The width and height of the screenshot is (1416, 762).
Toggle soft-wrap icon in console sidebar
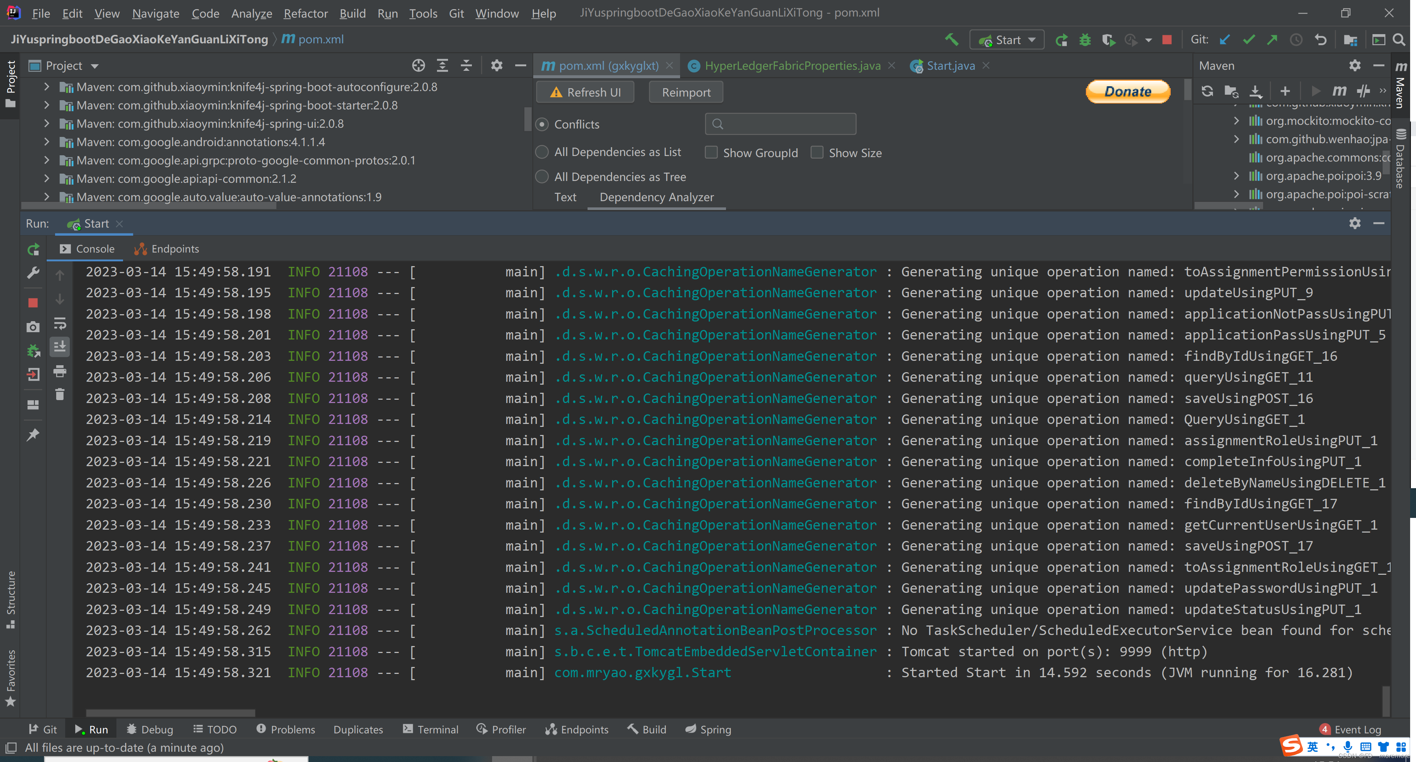coord(60,323)
